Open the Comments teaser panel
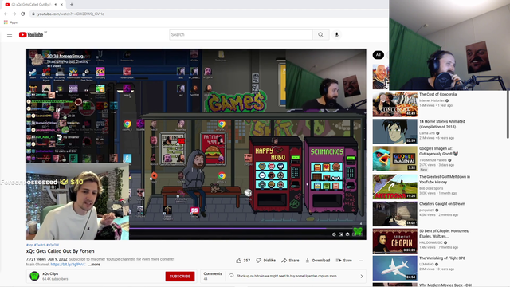Image resolution: width=510 pixels, height=287 pixels. click(x=283, y=276)
